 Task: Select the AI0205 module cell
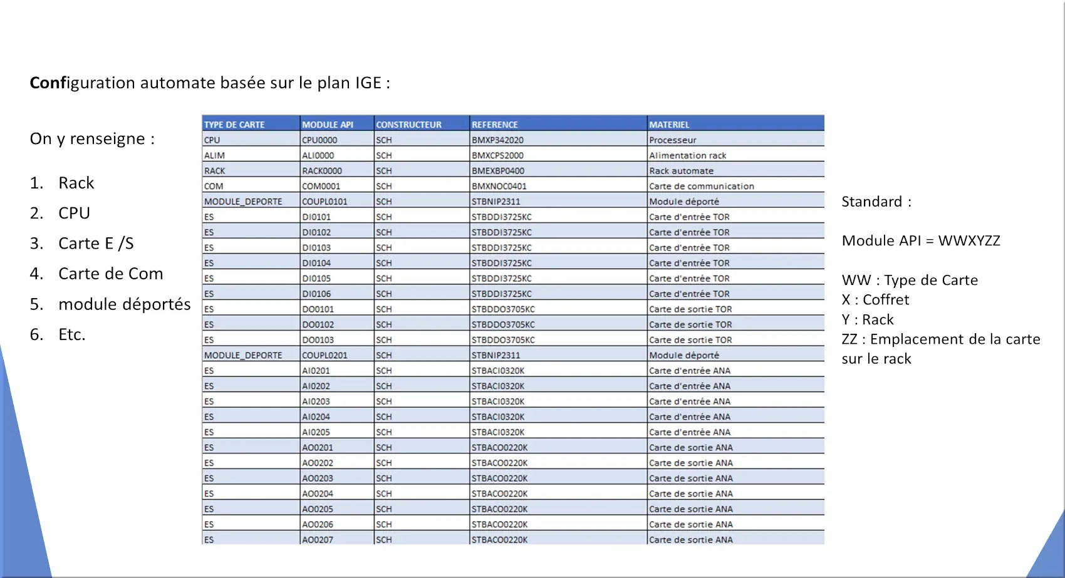[x=337, y=432]
